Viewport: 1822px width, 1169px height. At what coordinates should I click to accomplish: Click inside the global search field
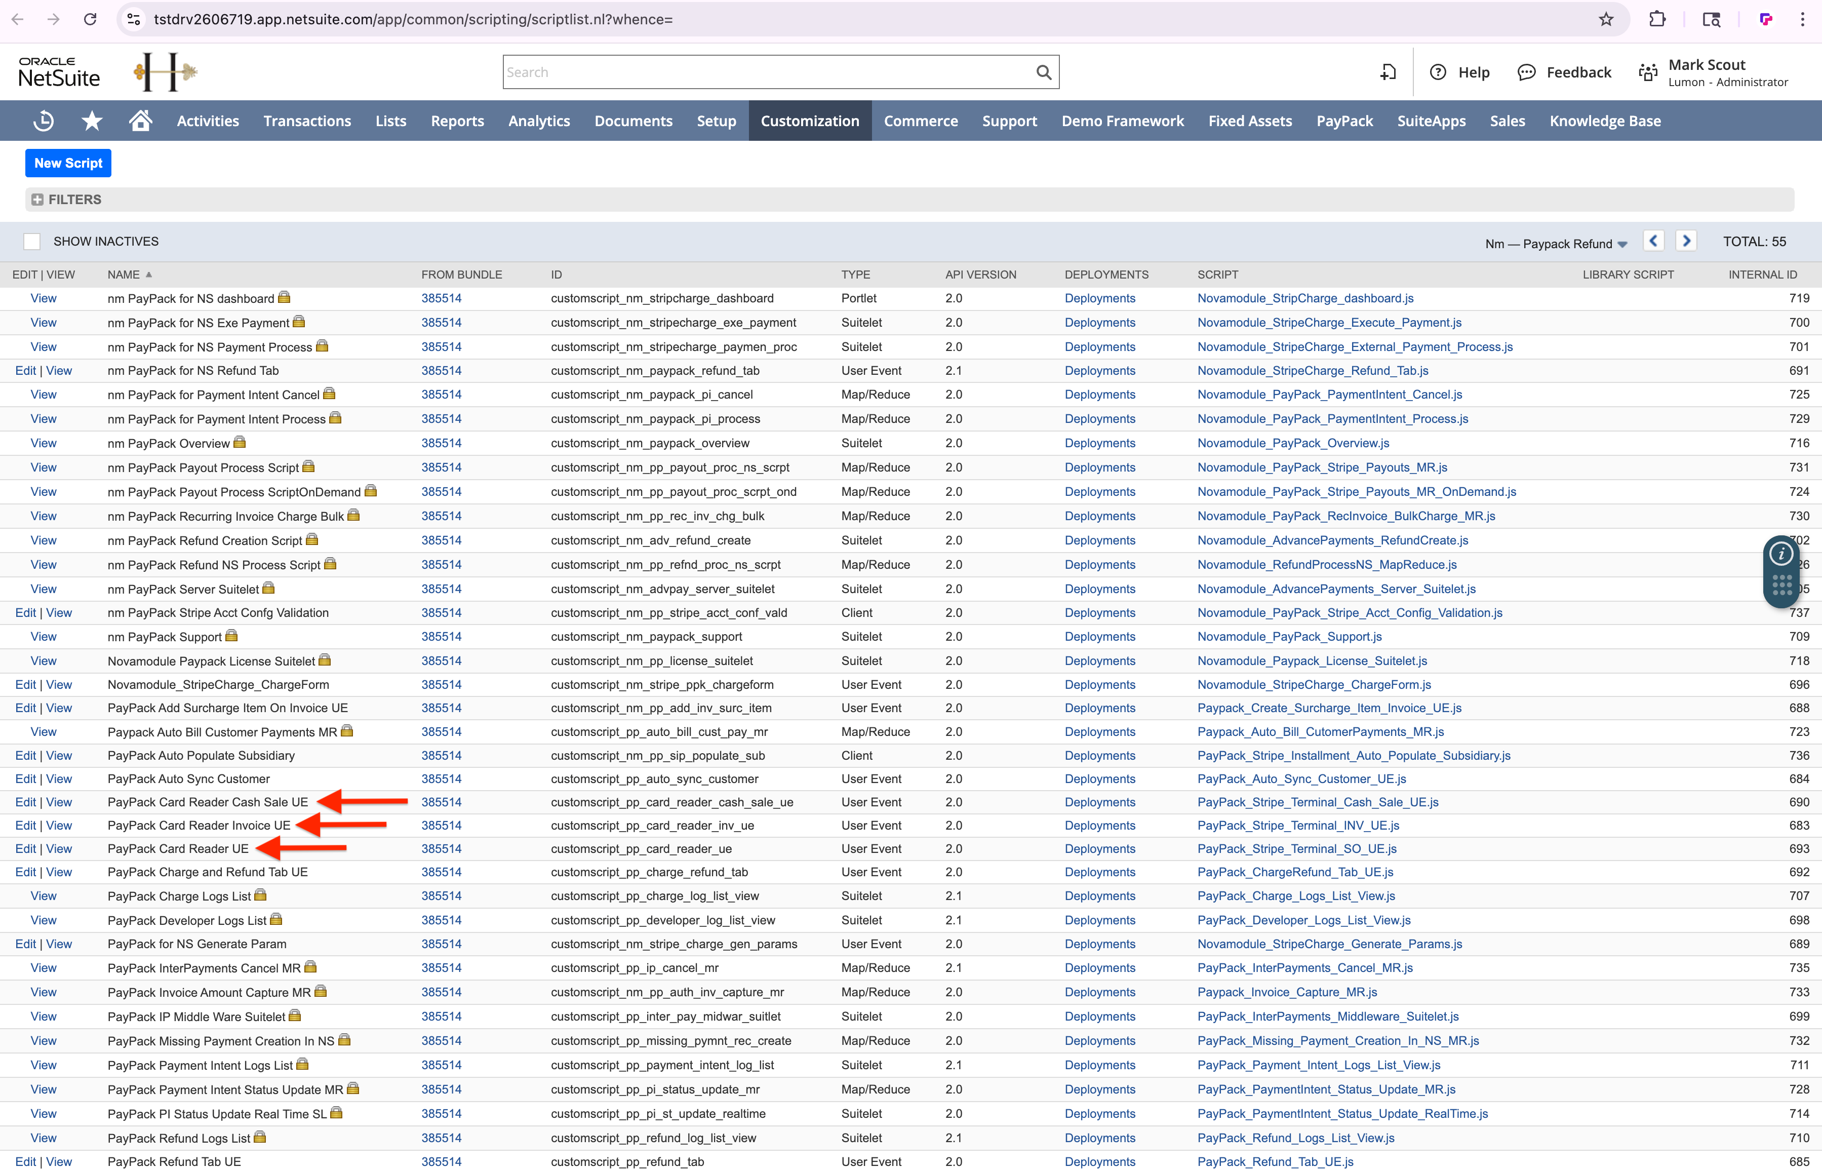pyautogui.click(x=759, y=71)
